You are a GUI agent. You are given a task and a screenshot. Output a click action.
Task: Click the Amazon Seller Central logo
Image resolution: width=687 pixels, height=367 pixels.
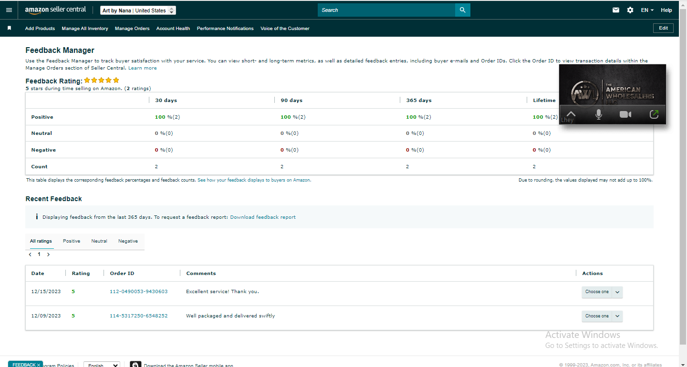(55, 10)
